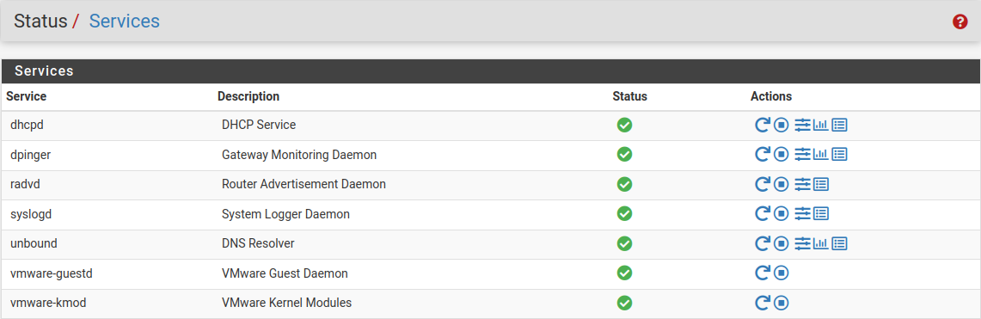The image size is (981, 319).
Task: Open related settings for dhcpd
Action: click(803, 125)
